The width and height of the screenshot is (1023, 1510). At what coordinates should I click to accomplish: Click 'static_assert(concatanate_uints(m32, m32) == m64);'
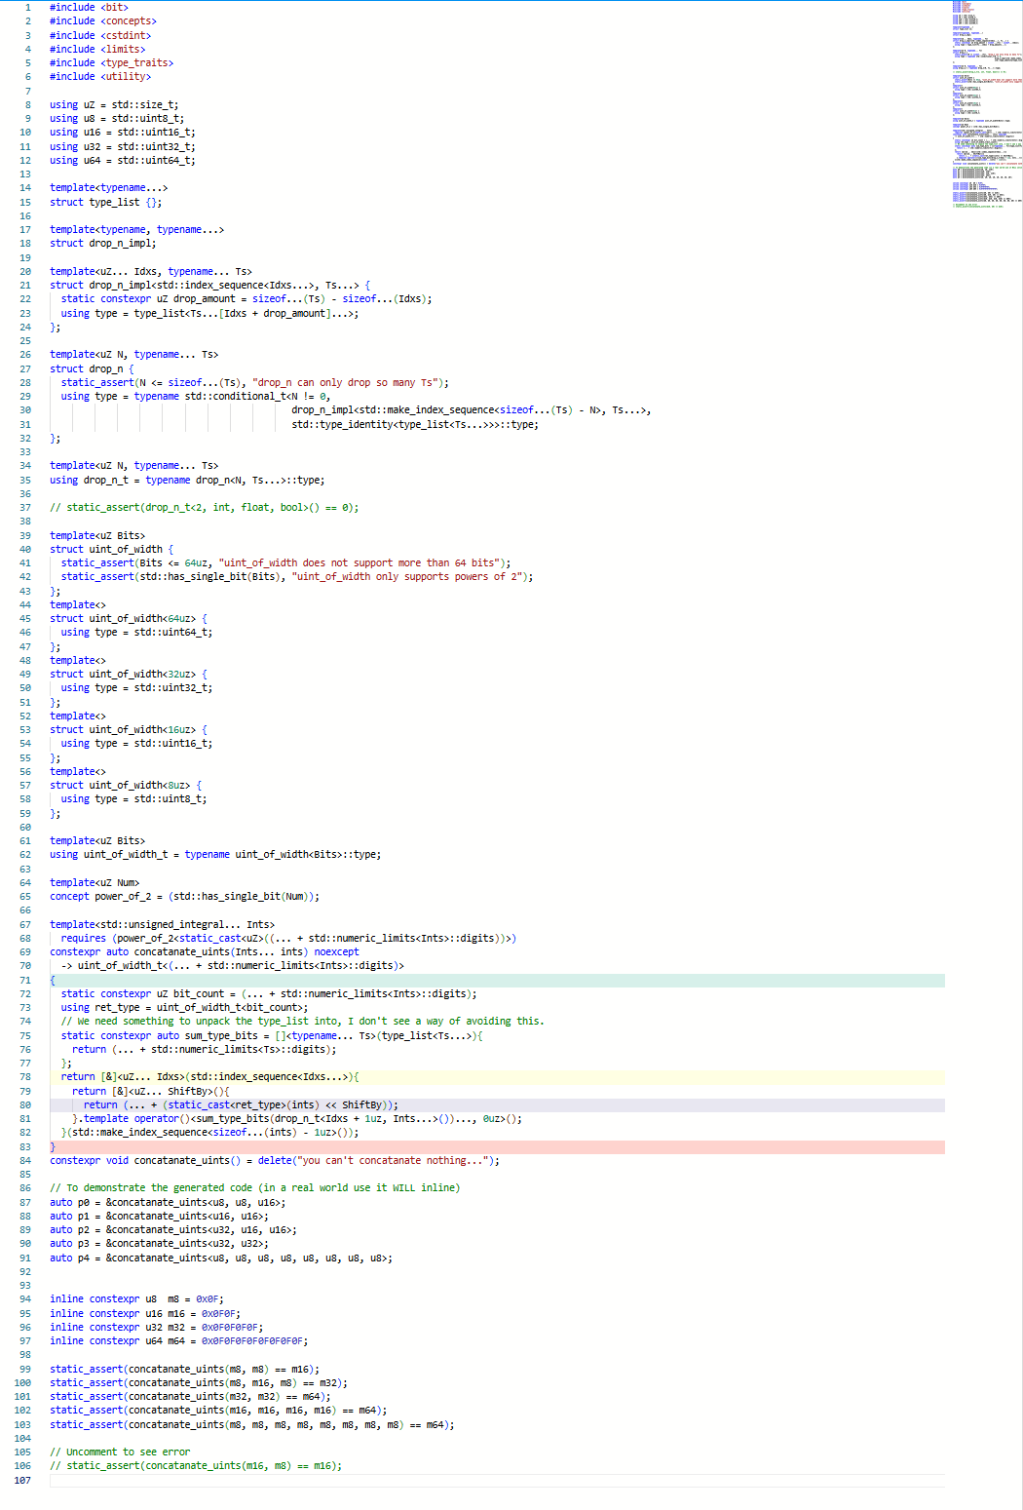pyautogui.click(x=190, y=1397)
